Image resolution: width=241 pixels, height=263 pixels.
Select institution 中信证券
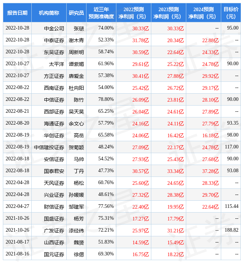point(54,100)
